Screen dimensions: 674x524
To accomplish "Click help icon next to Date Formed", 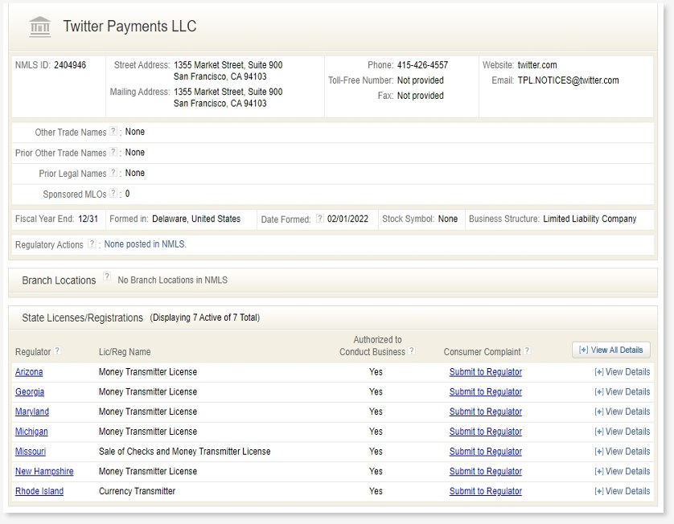I will tap(319, 219).
